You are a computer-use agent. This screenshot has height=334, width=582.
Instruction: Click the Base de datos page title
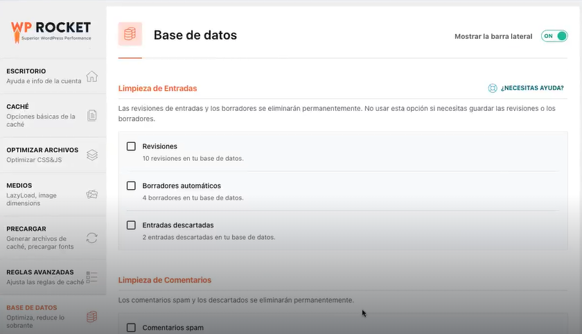(195, 35)
